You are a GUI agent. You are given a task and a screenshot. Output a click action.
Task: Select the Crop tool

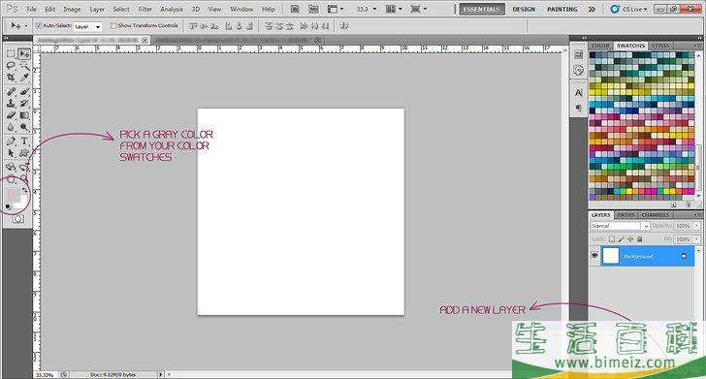tap(11, 78)
